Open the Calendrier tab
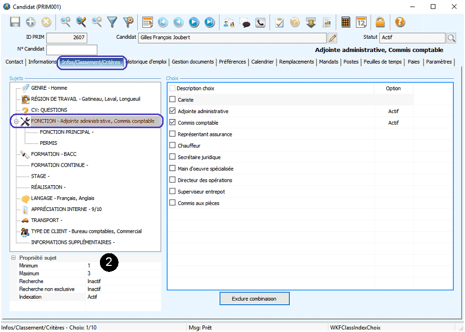 [x=263, y=62]
